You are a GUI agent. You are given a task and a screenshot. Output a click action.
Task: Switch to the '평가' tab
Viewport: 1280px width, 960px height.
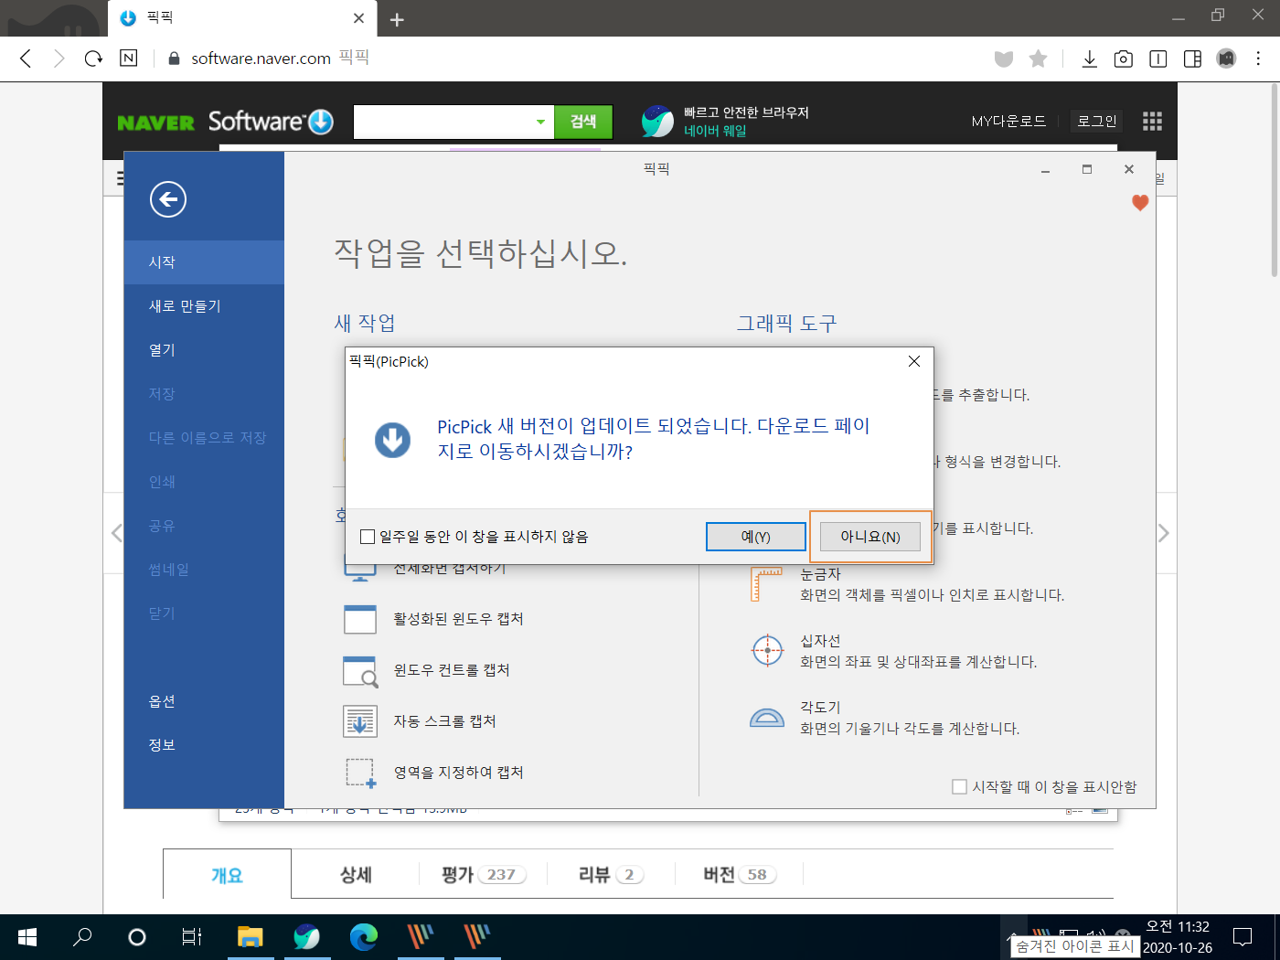pyautogui.click(x=484, y=875)
